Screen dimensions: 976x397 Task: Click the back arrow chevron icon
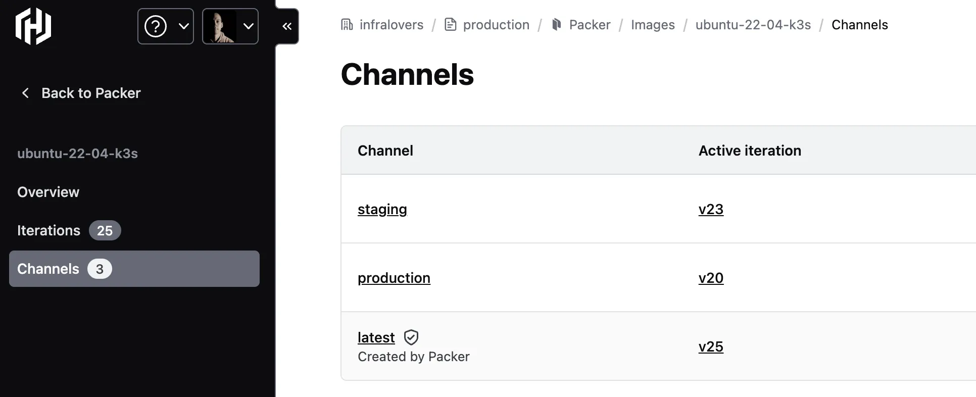pyautogui.click(x=25, y=93)
